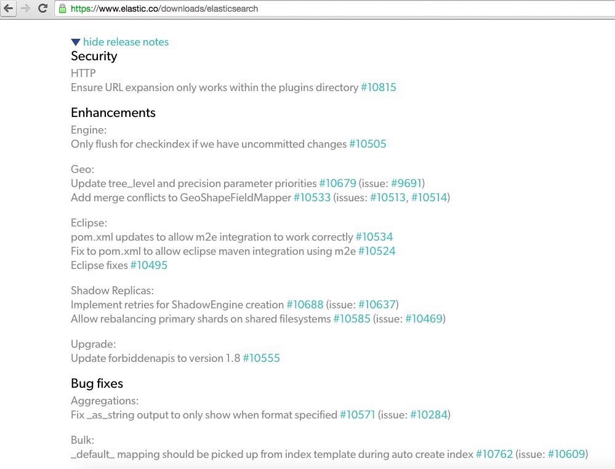Click the 'Eclipse:' subsection label
The height and width of the screenshot is (469, 615).
pyautogui.click(x=89, y=223)
